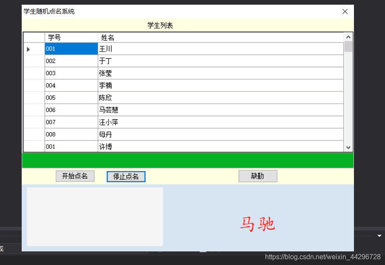Click the 缺勤 (absent) button

pyautogui.click(x=258, y=176)
